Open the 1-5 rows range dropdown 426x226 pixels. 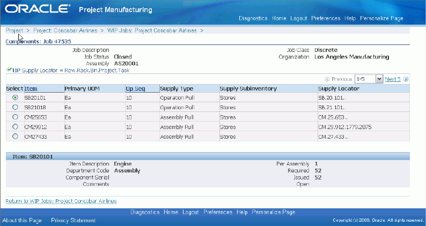point(369,79)
